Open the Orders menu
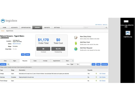This screenshot has height=101, width=135. click(37, 27)
